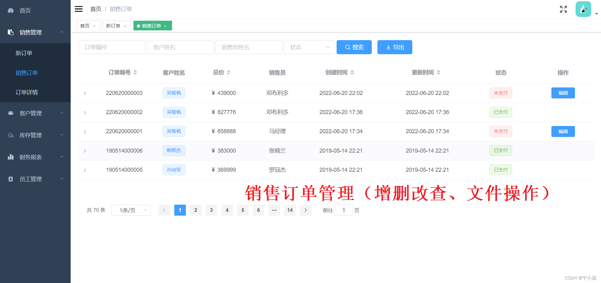
Task: Sort by 创建时间 column arrows
Action: 352,72
